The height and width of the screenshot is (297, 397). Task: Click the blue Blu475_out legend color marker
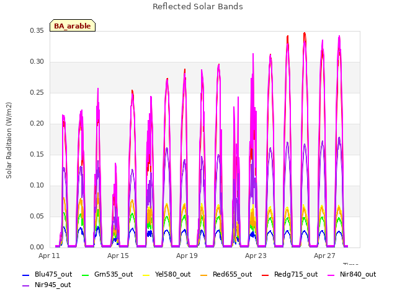pos(26,275)
